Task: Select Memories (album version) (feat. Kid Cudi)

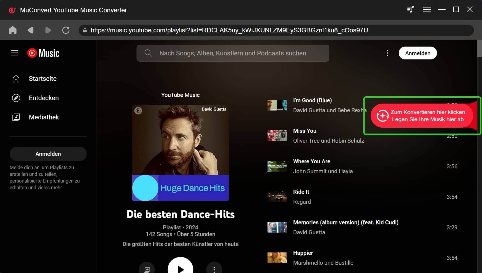Action: [x=346, y=222]
